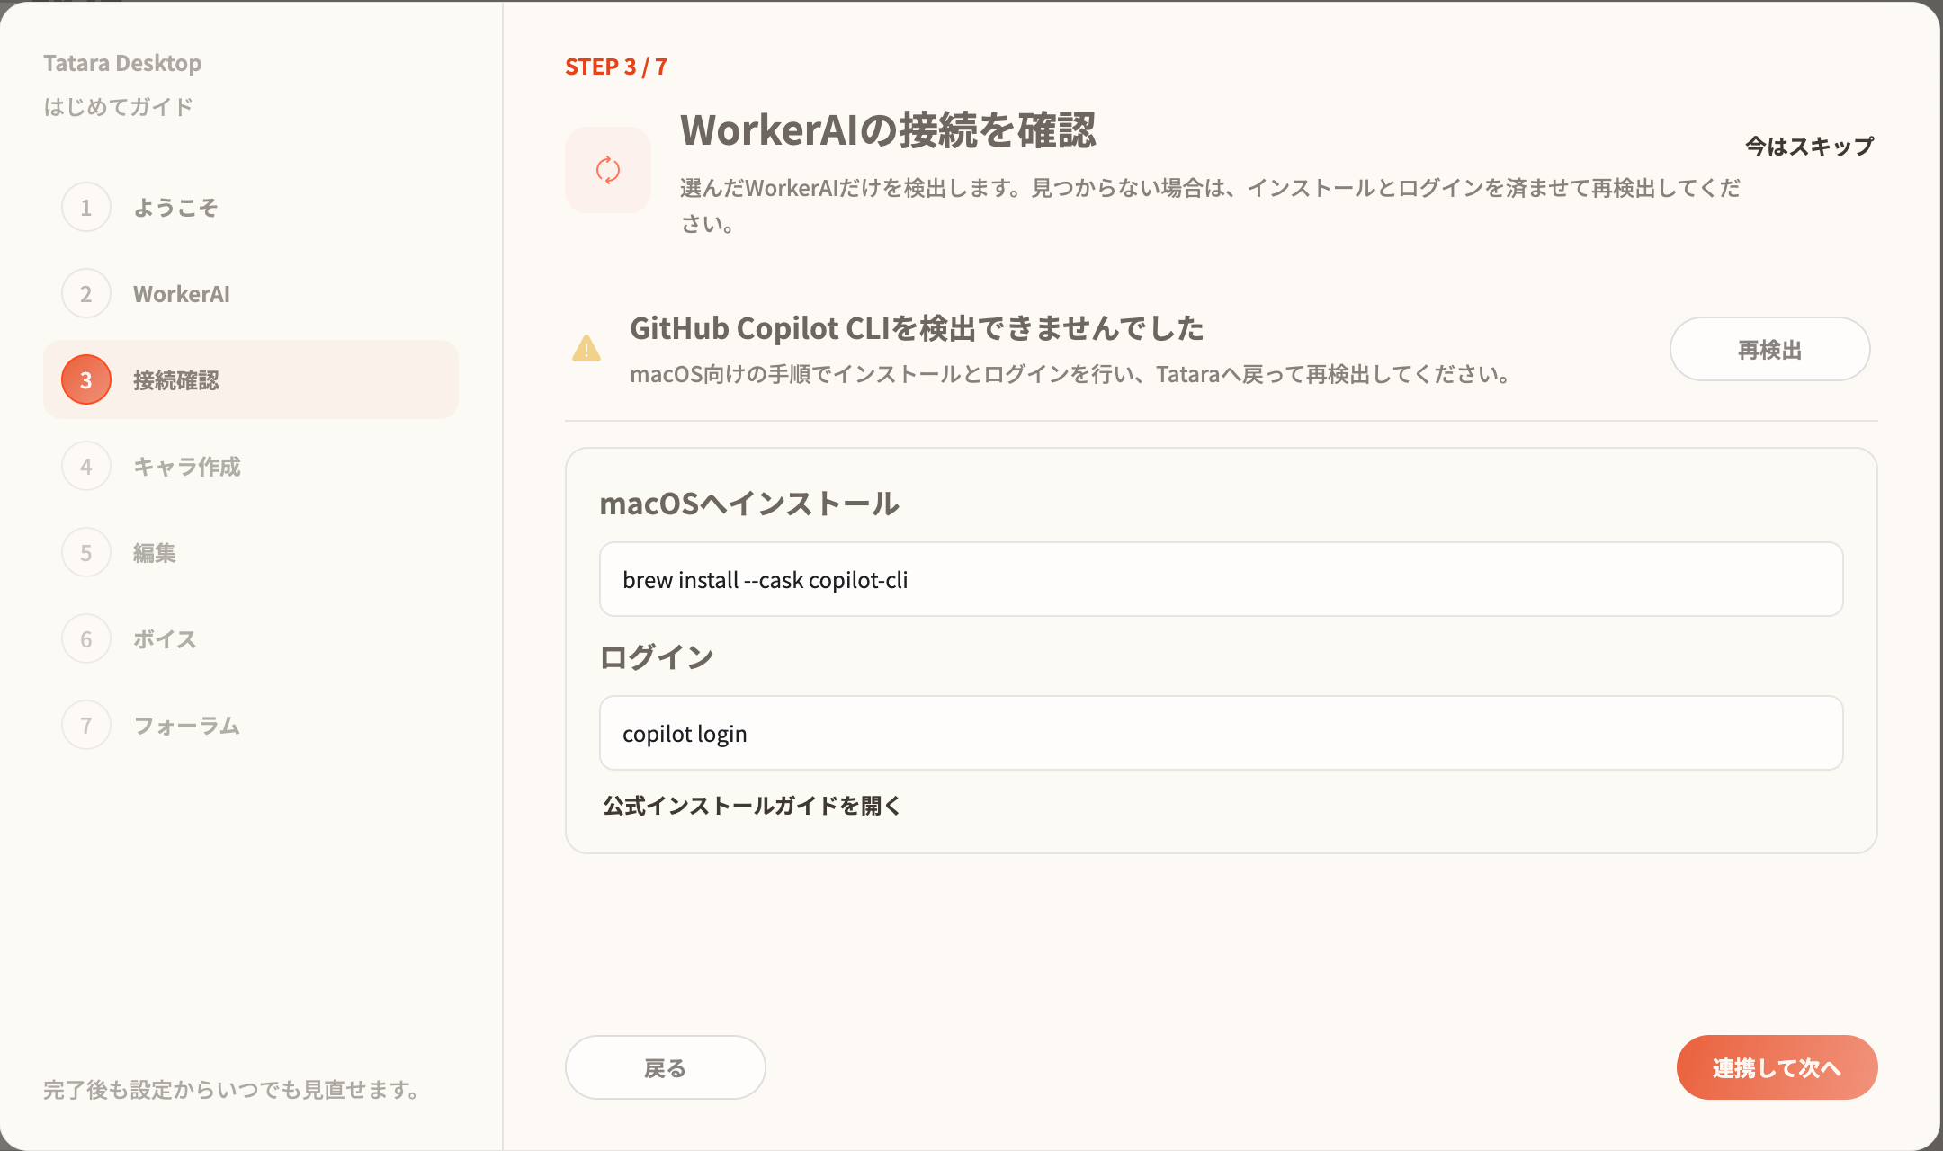
Task: Open 公式インストールガイドを開く link
Action: click(x=752, y=806)
